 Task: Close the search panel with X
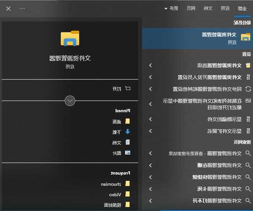[x=8, y=8]
